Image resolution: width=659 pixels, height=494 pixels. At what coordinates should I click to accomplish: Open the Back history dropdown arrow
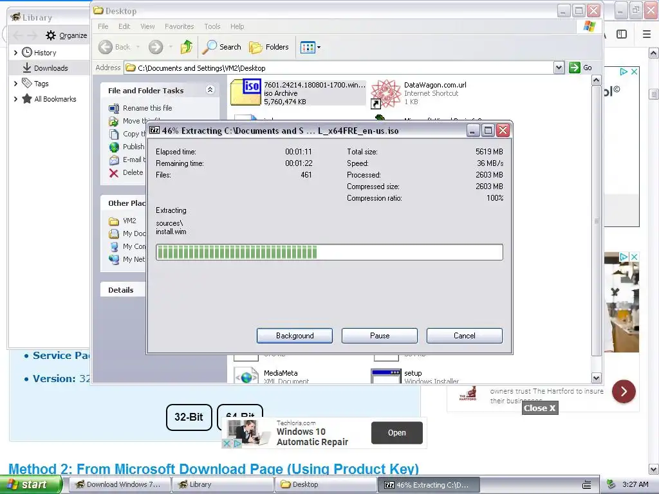(138, 47)
